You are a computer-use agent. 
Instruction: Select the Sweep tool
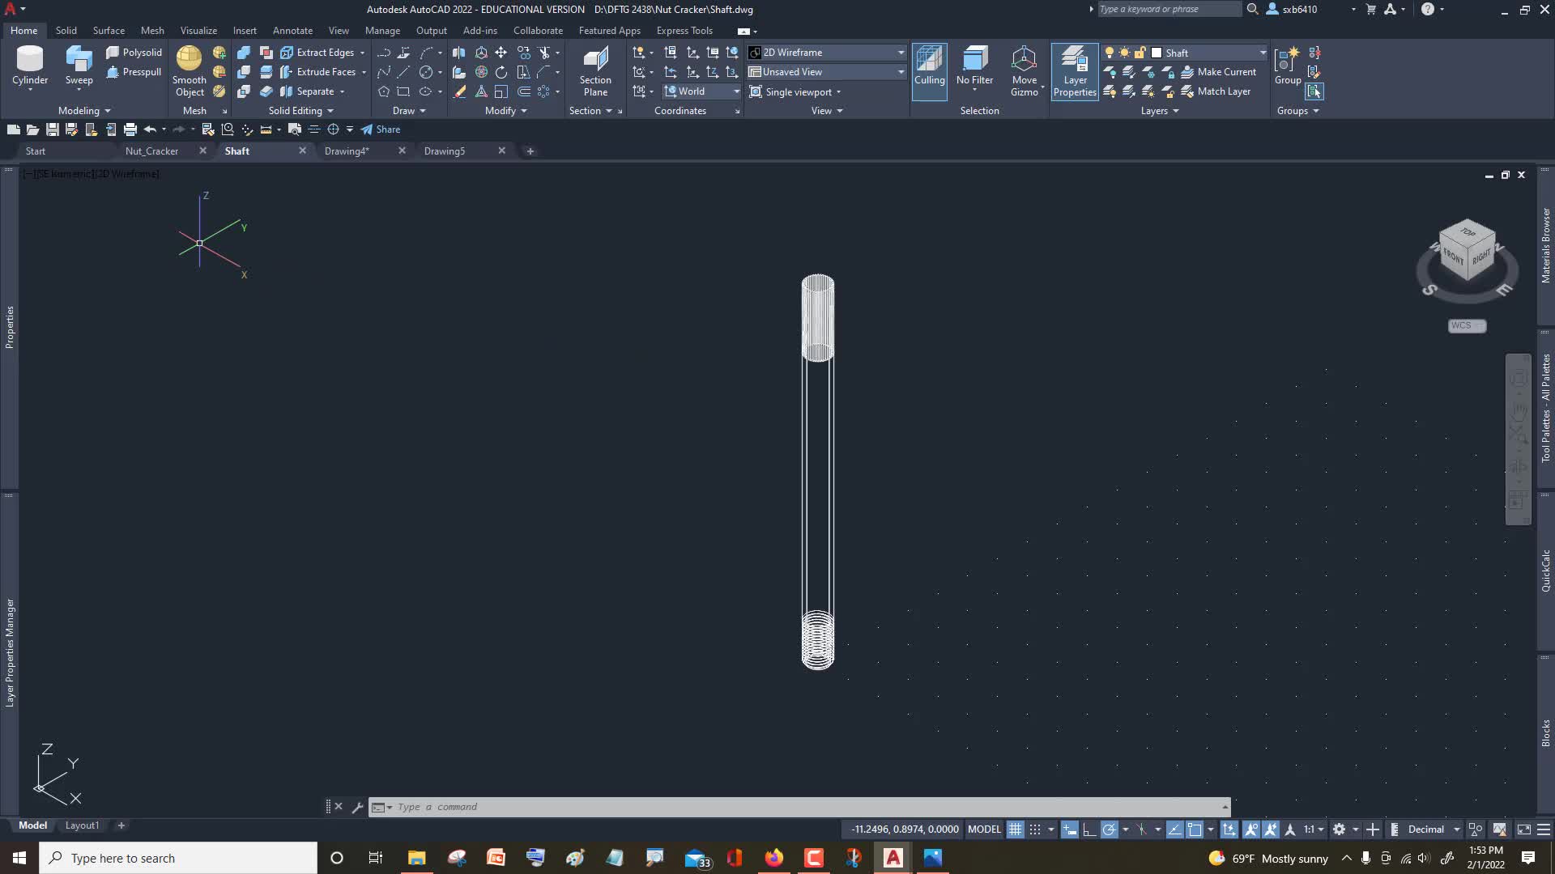[79, 66]
